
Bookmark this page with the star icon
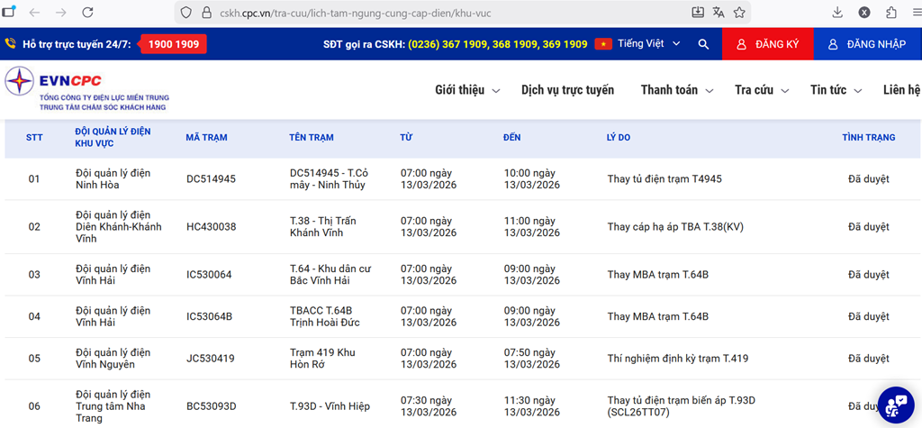pos(739,13)
